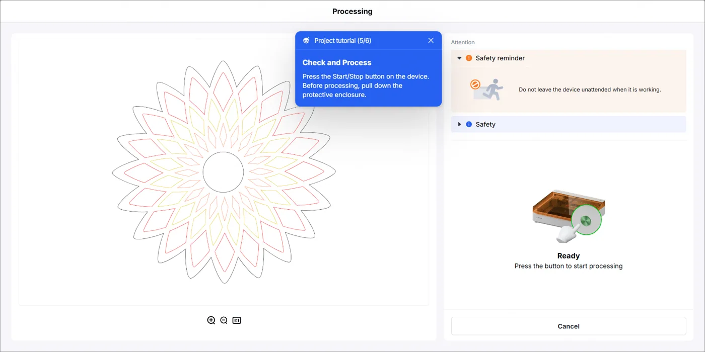Click the Project tutorial layers icon
This screenshot has height=352, width=705.
tap(306, 40)
